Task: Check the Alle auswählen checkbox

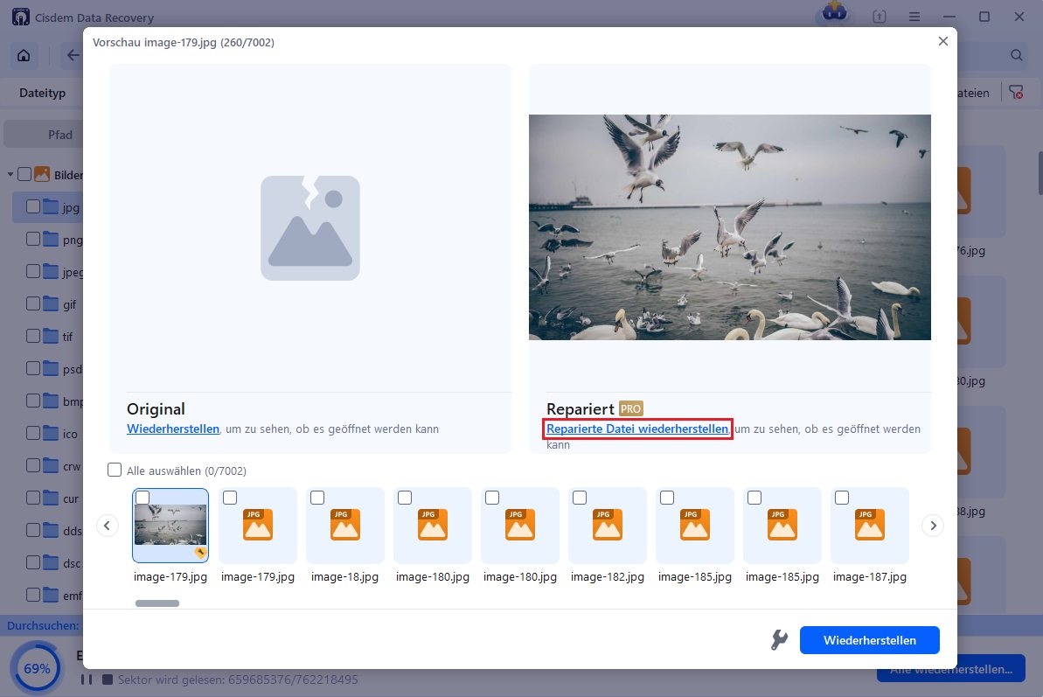Action: (x=115, y=470)
